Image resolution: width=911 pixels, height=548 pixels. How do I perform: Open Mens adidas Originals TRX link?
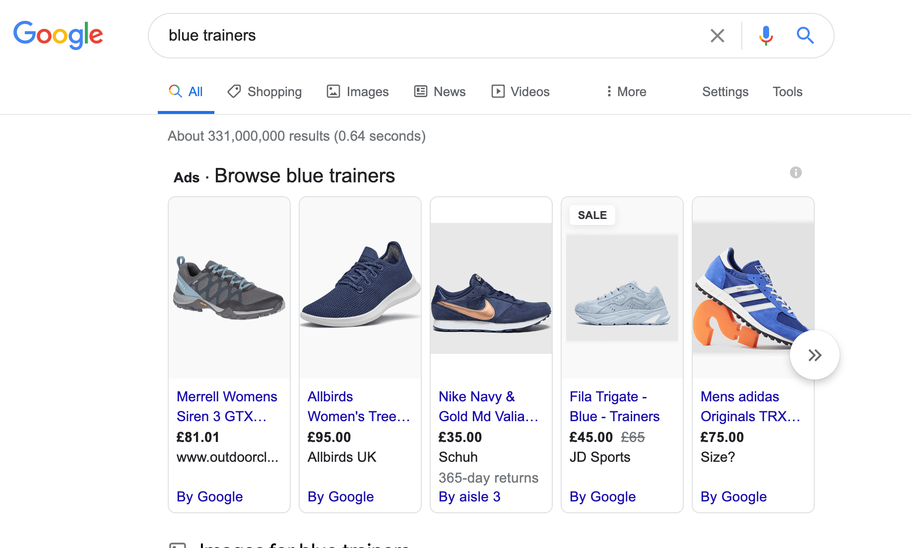pos(750,406)
